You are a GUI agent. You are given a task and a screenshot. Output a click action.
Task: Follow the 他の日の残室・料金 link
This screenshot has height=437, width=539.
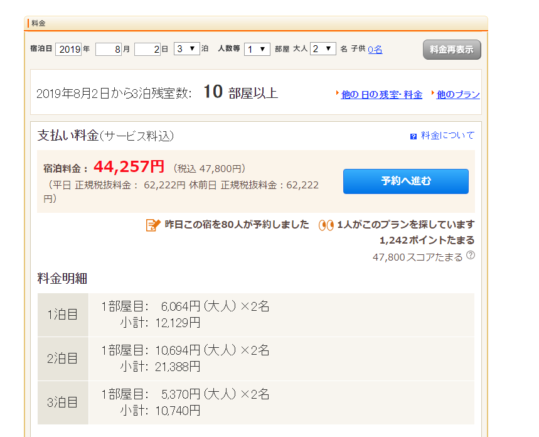click(x=382, y=95)
